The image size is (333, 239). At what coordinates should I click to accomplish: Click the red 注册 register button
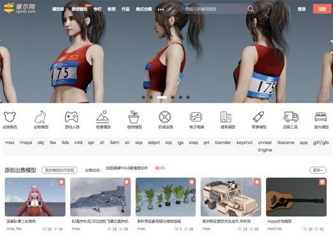(x=322, y=9)
